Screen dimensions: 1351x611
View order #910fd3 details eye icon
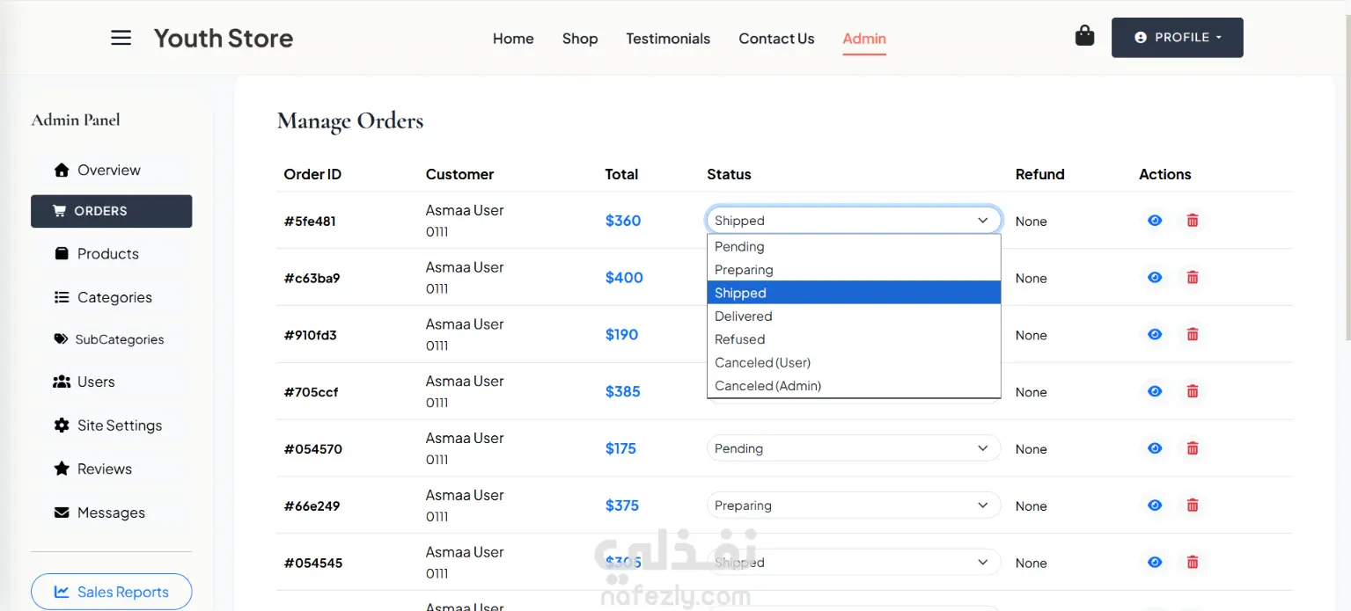[1155, 335]
